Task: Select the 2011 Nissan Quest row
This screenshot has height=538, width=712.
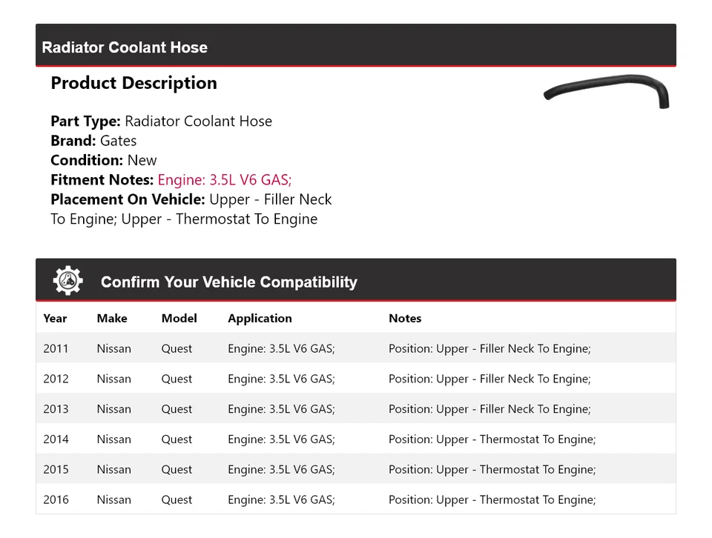Action: click(355, 349)
